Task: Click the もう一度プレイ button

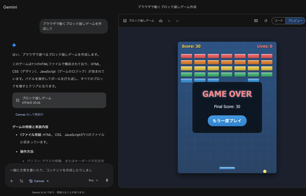Action: [x=227, y=121]
